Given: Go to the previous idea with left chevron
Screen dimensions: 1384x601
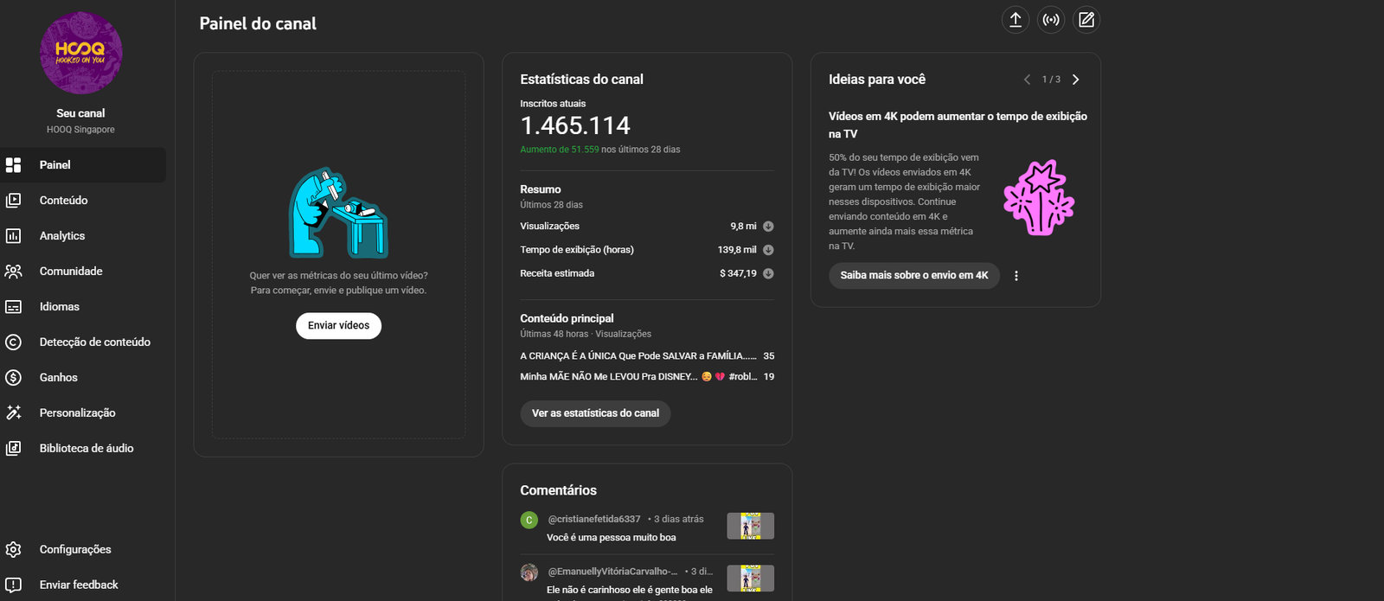Looking at the screenshot, I should (1027, 80).
